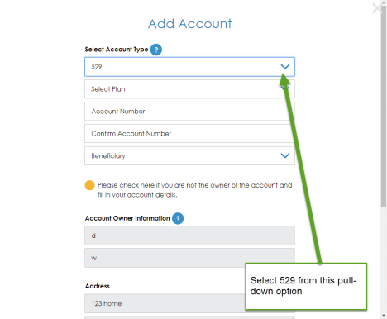This screenshot has width=387, height=319.
Task: Focus the Account Number field
Action: click(189, 112)
